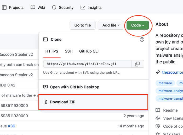Choose Open with GitHub Desktop
This screenshot has height=135, width=183.
(x=94, y=87)
